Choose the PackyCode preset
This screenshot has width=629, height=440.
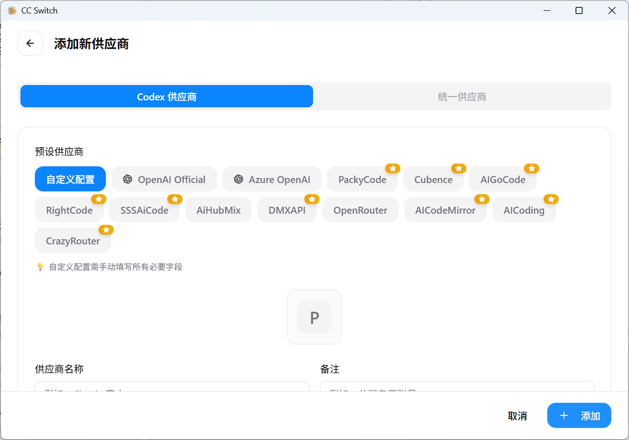(x=362, y=179)
